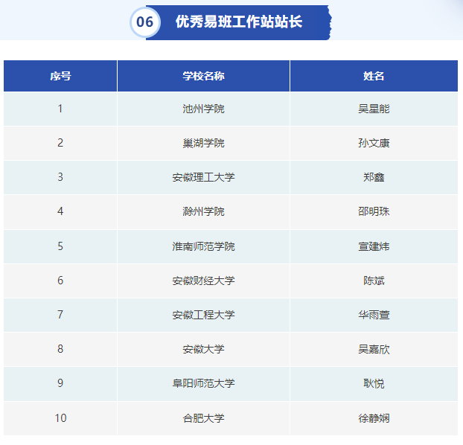Select row number 1 cell

click(x=60, y=109)
